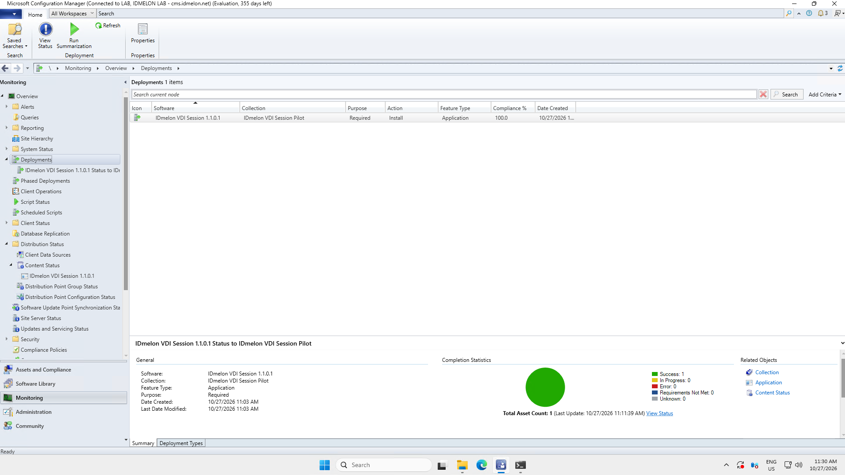The width and height of the screenshot is (845, 475).
Task: Open Properties from the ribbon
Action: tap(143, 33)
